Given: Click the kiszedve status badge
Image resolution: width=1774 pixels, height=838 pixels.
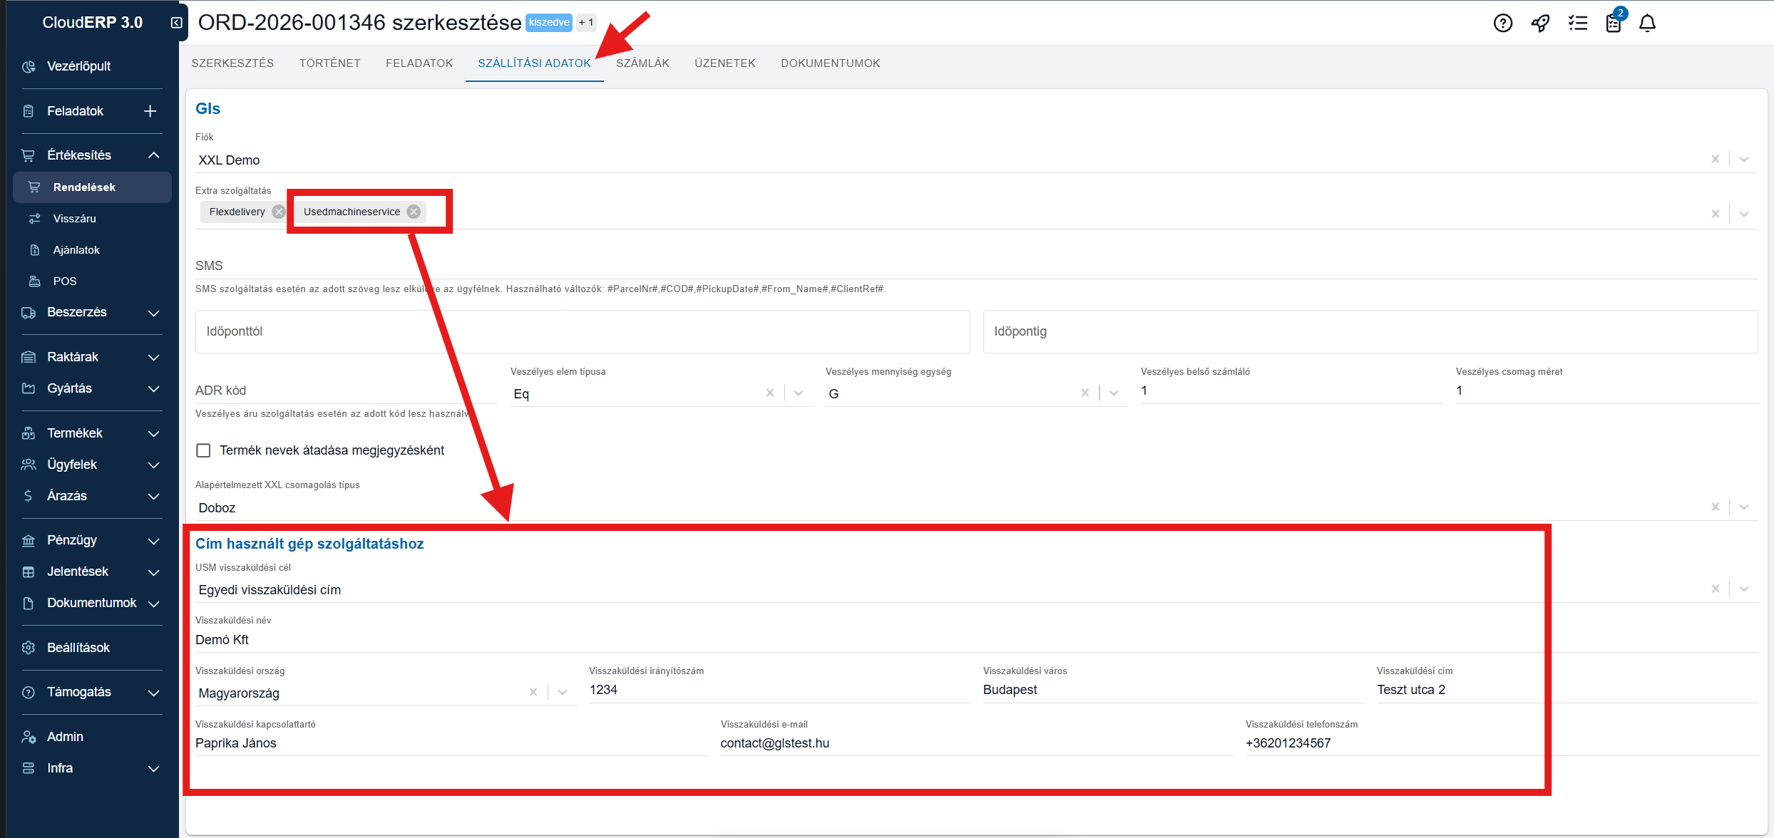Looking at the screenshot, I should [549, 23].
